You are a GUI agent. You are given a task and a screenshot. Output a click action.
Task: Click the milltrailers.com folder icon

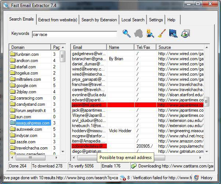point(13,79)
